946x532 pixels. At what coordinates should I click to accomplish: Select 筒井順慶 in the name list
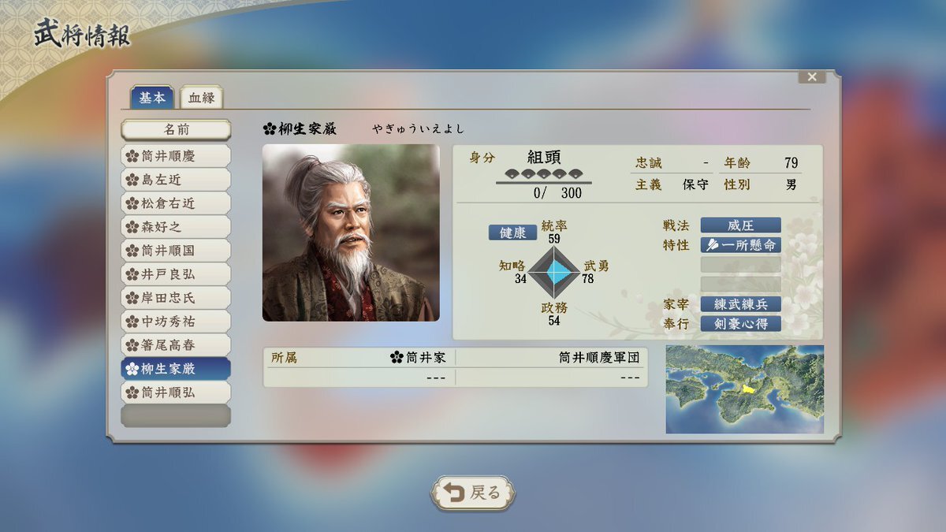pos(176,156)
